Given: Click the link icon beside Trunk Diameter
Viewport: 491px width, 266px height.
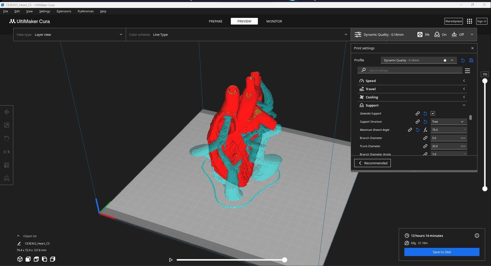Looking at the screenshot, I should [x=425, y=146].
